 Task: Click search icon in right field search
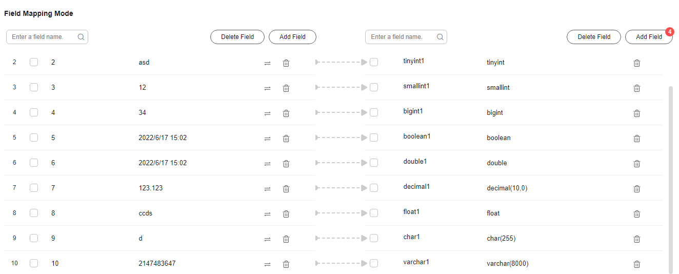click(x=440, y=37)
